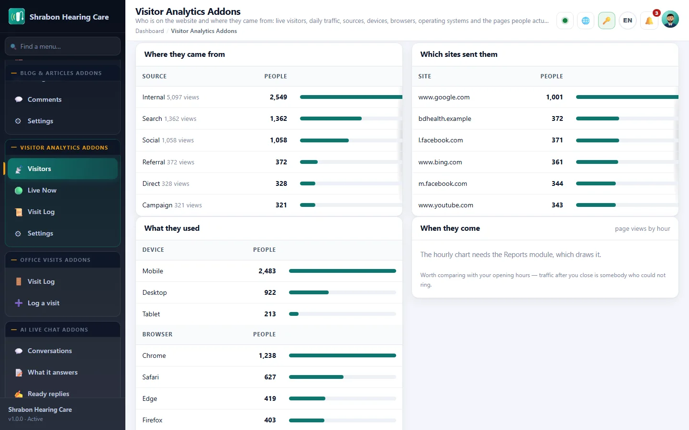Select the www.google.com site row
This screenshot has height=430, width=689.
coord(545,97)
